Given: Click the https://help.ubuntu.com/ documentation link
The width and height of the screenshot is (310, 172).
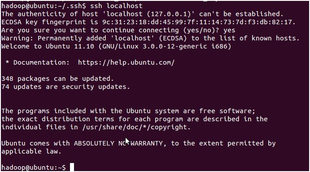Looking at the screenshot, I should pos(127,62).
